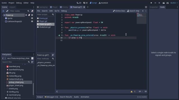Open the Editor menu

pos(26,3)
